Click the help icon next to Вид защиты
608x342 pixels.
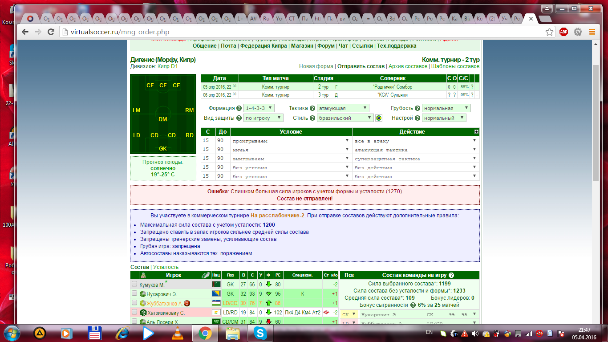coord(239,118)
